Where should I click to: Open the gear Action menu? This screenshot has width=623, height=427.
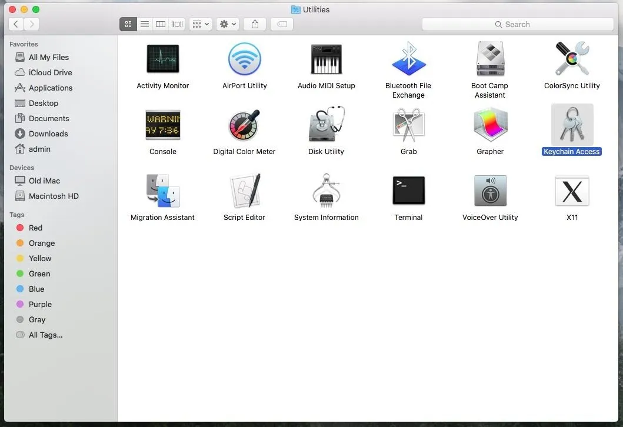pos(228,24)
